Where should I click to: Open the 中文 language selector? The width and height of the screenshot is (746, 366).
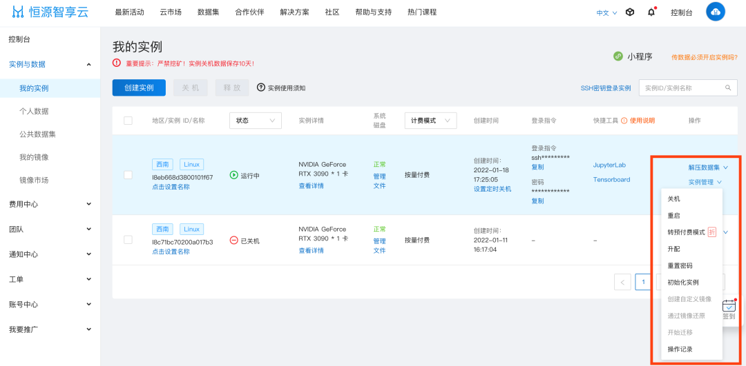tap(606, 13)
